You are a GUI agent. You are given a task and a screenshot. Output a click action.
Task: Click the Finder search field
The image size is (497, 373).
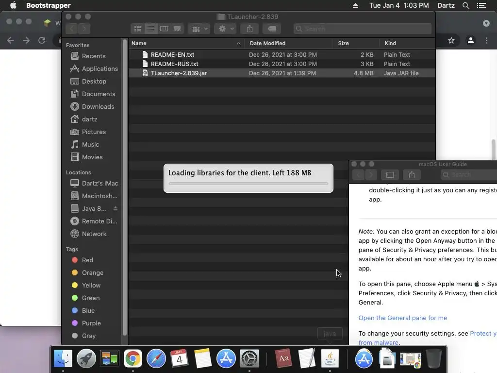(x=362, y=29)
